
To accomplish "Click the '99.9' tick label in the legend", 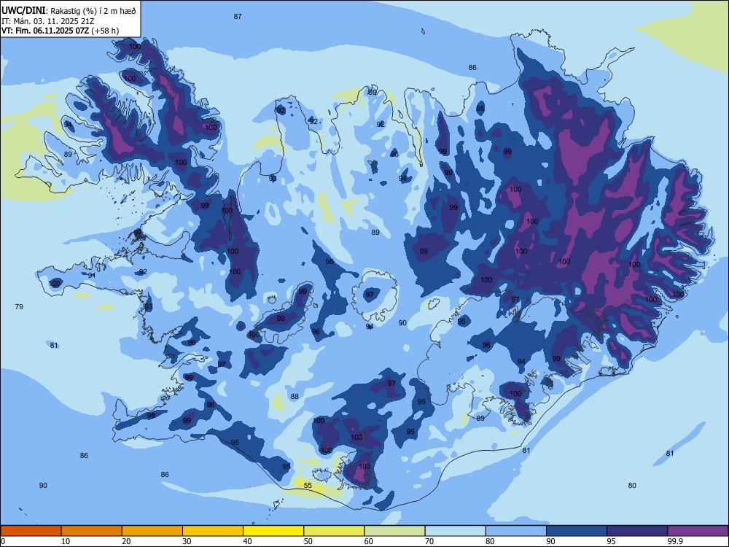I will pyautogui.click(x=674, y=541).
